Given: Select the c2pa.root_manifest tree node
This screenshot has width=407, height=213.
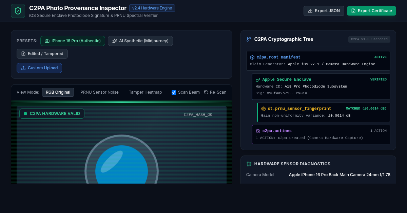Looking at the screenshot, I should pyautogui.click(x=318, y=61).
